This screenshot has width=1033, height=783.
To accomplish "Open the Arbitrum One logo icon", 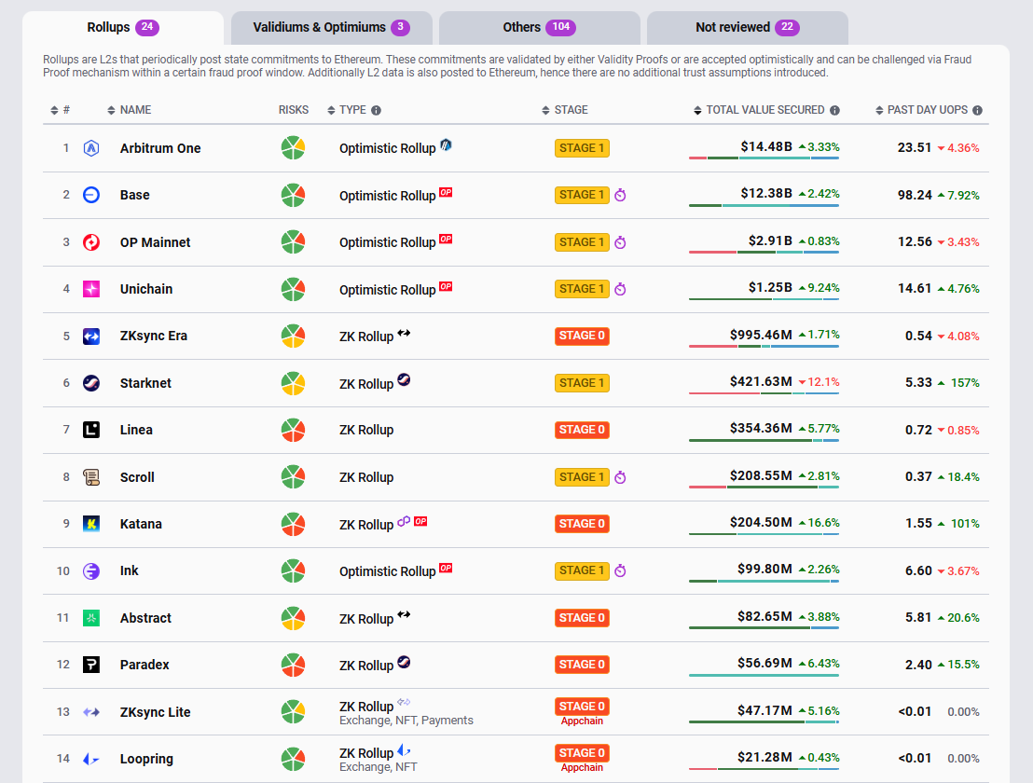I will [91, 148].
